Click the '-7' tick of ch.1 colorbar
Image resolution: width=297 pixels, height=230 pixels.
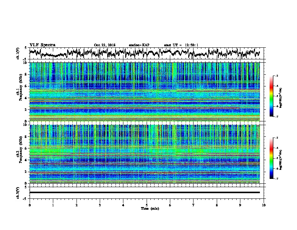276,117
